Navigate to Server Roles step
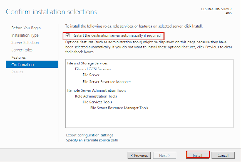This screenshot has height=162, width=241. tap(22, 50)
